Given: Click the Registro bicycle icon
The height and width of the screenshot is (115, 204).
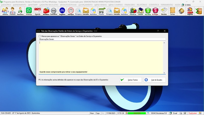Looking at the screenshot, I should coord(62,11).
